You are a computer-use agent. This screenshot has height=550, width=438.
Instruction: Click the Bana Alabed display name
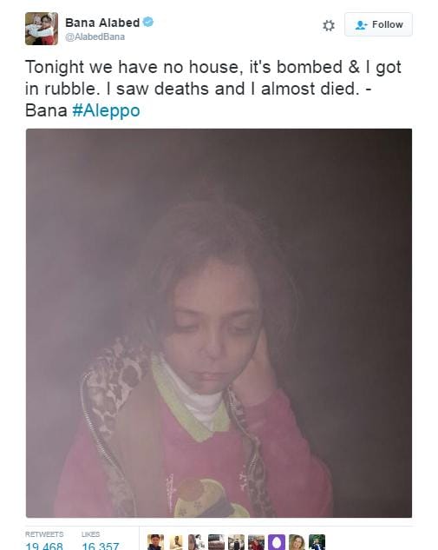pyautogui.click(x=102, y=23)
